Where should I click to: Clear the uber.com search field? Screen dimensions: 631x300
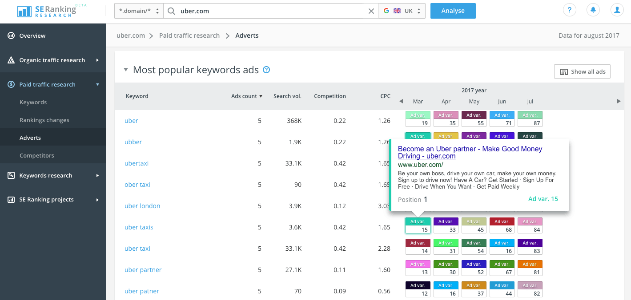[x=371, y=11]
